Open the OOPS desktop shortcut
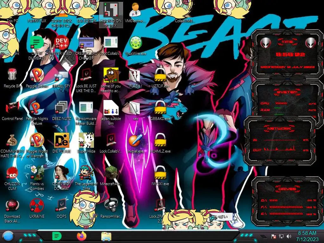Screen dimensions: 324x243 pos(62,208)
